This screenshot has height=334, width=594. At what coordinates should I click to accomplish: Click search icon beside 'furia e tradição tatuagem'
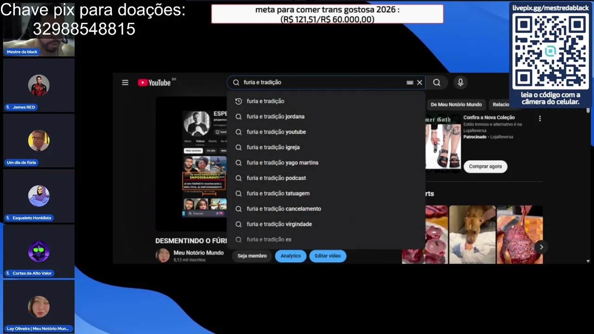click(x=239, y=193)
